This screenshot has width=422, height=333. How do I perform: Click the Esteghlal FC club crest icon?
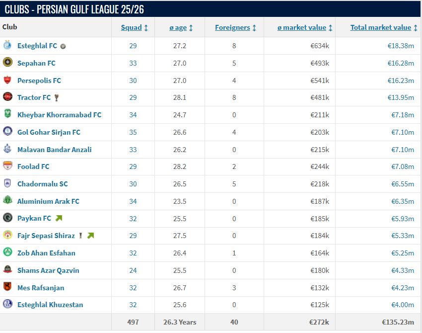point(7,46)
